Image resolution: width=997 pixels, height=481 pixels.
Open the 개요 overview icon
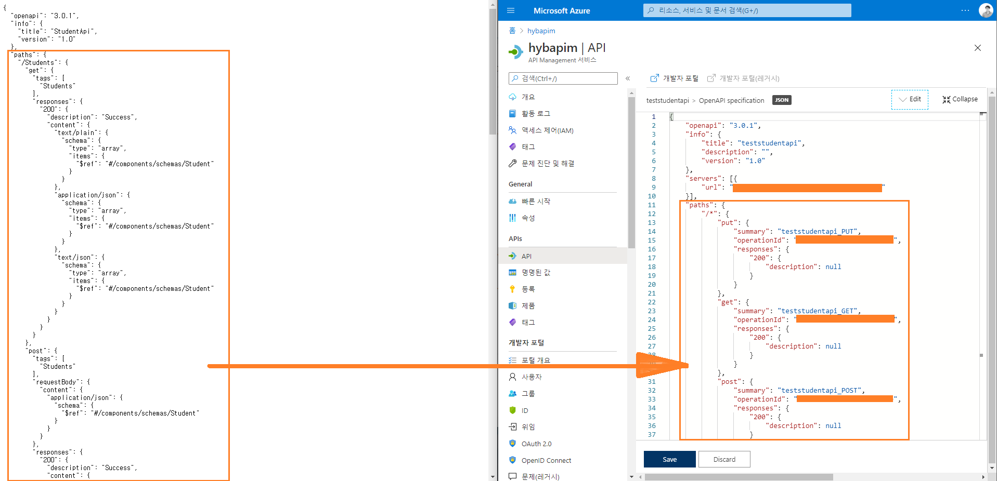(513, 97)
